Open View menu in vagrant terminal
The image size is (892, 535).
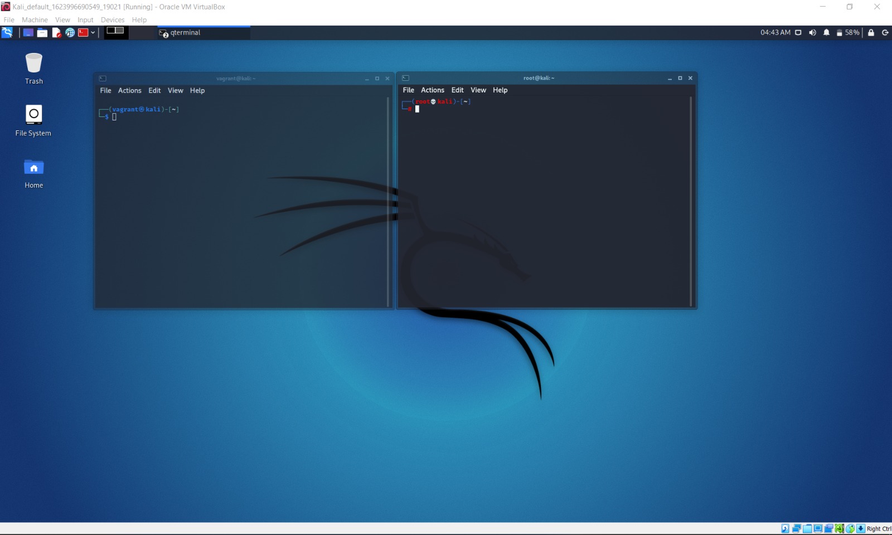[175, 91]
